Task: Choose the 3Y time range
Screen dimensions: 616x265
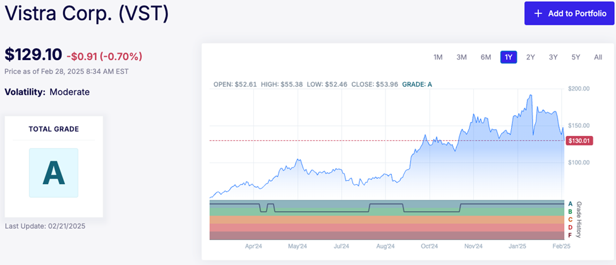Action: point(553,58)
